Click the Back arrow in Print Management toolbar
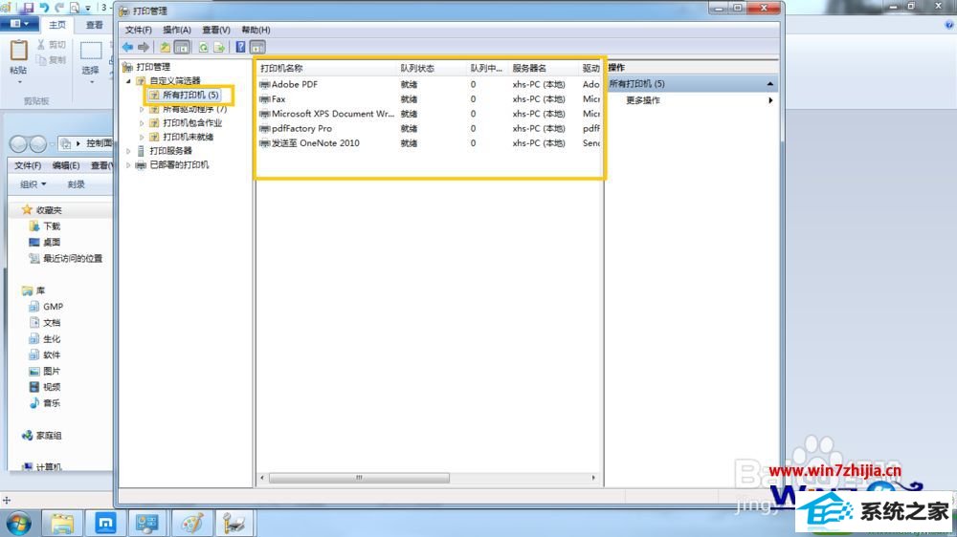The height and width of the screenshot is (537, 957). coord(127,47)
